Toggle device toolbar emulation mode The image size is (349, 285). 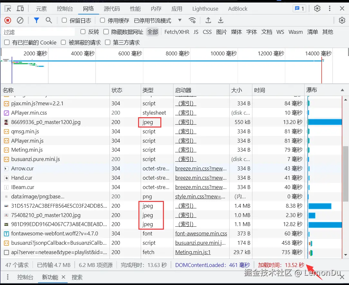click(x=20, y=8)
